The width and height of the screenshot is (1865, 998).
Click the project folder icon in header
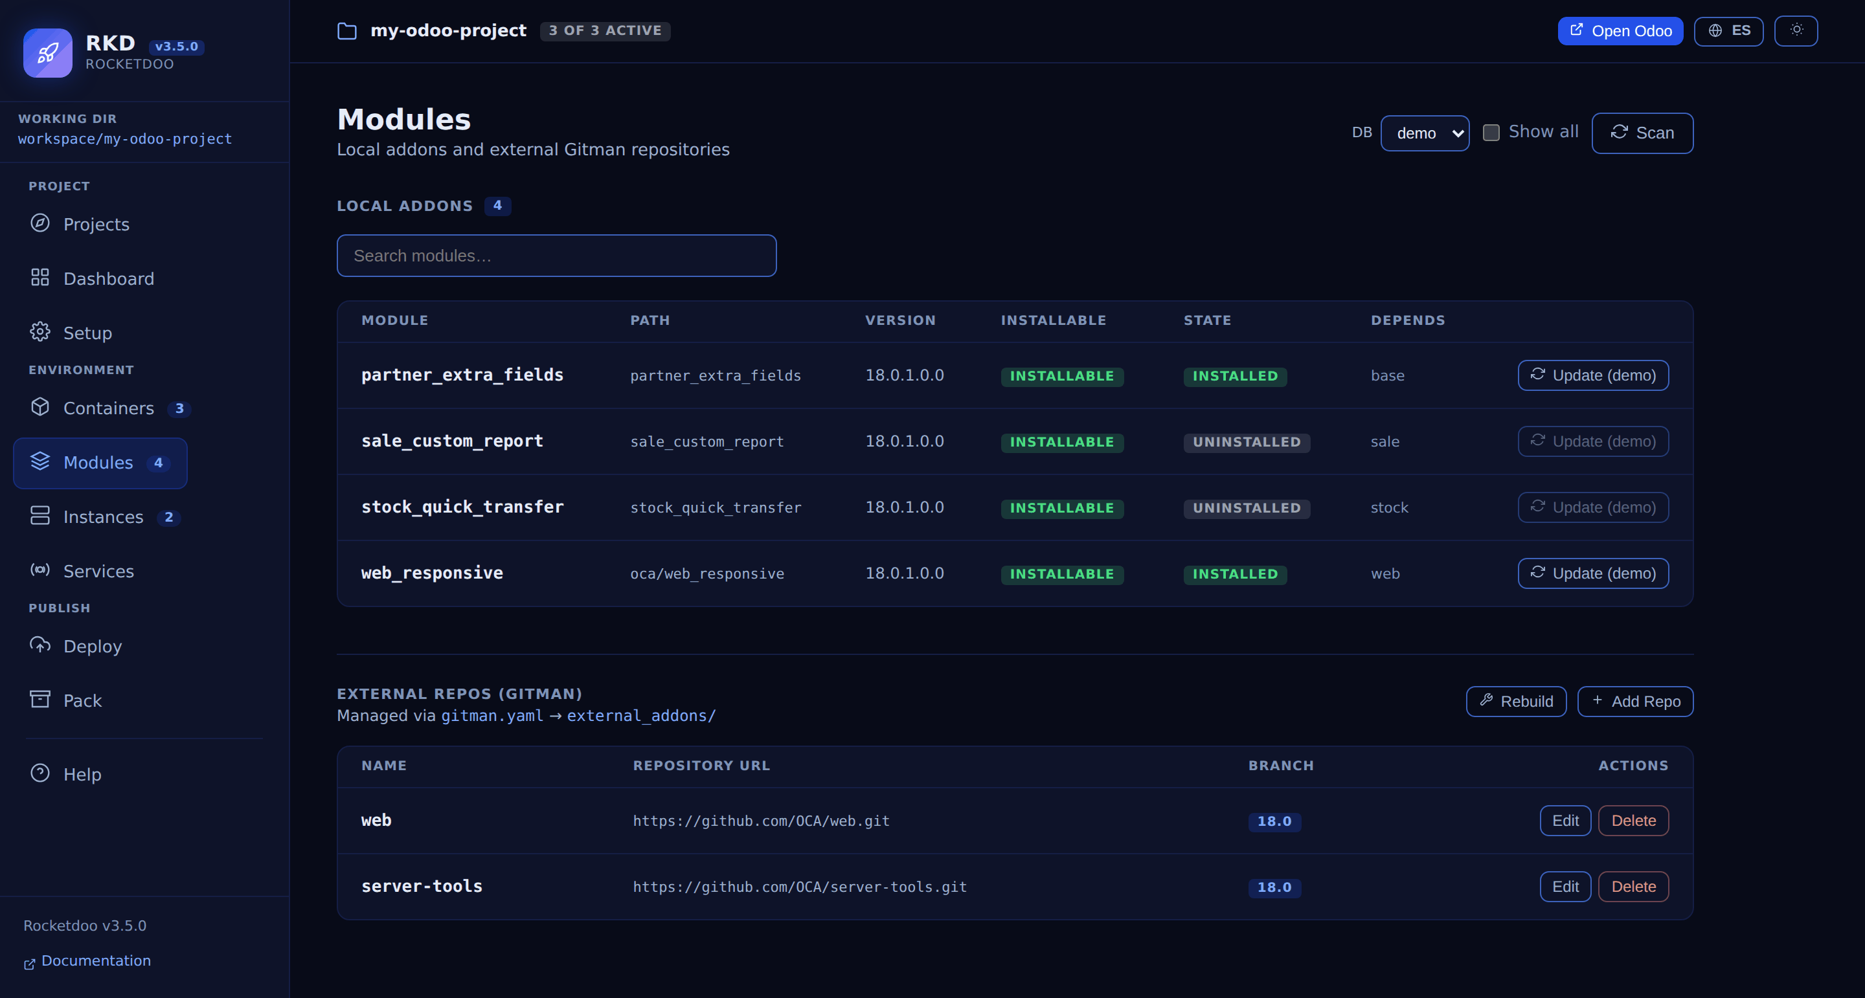click(347, 31)
